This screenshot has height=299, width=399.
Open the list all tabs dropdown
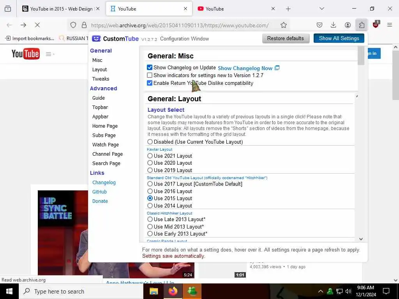pyautogui.click(x=322, y=9)
